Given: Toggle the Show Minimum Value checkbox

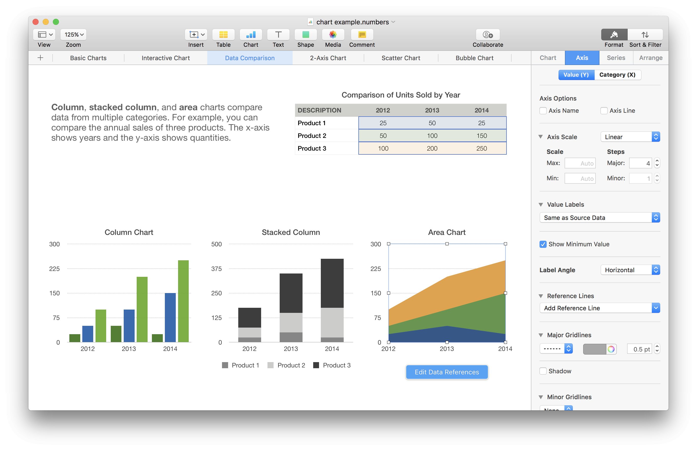Looking at the screenshot, I should click(x=543, y=244).
